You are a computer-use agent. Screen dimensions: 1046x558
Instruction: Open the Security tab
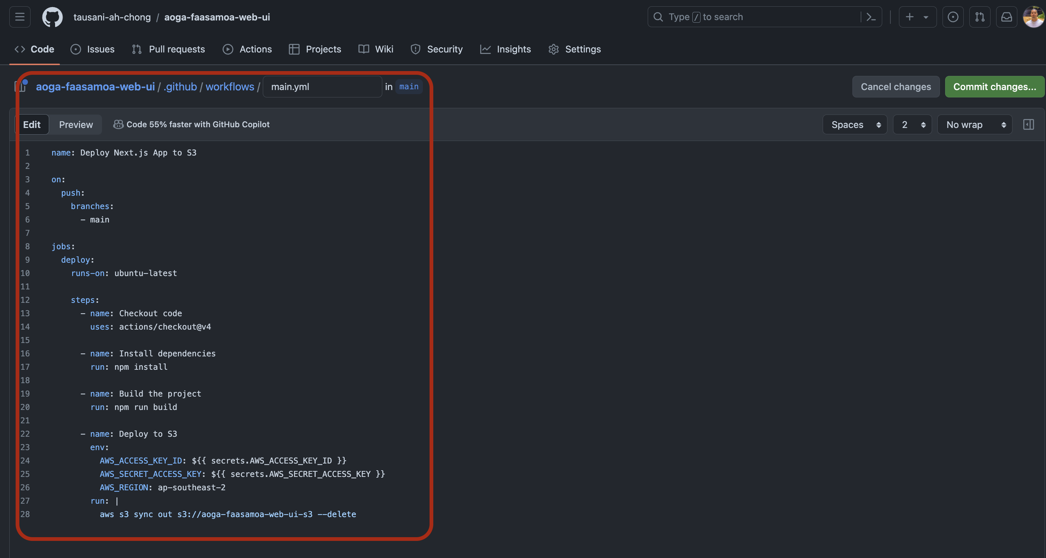click(x=437, y=49)
